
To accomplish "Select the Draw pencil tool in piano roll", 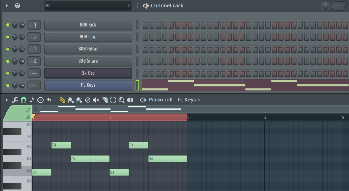I will coord(62,100).
